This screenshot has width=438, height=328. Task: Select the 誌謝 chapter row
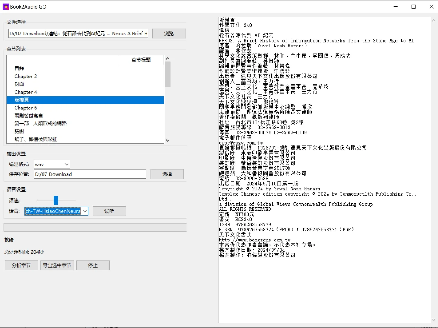[x=85, y=132]
